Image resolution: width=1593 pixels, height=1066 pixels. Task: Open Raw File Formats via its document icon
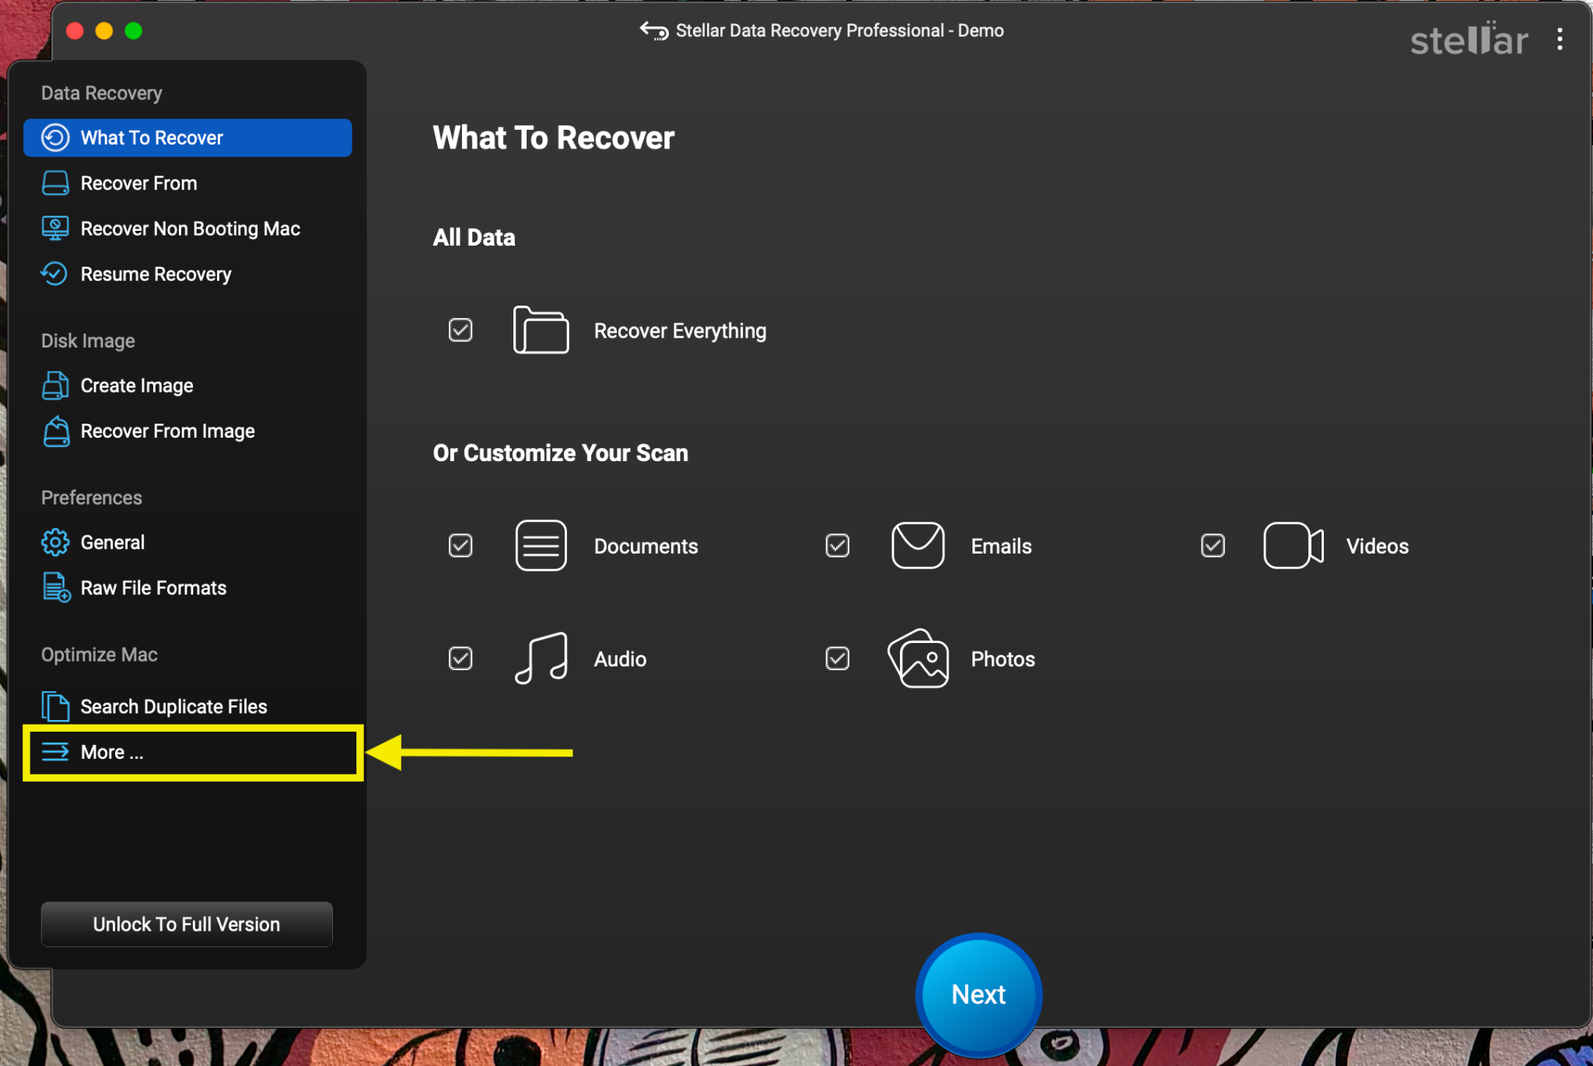54,588
